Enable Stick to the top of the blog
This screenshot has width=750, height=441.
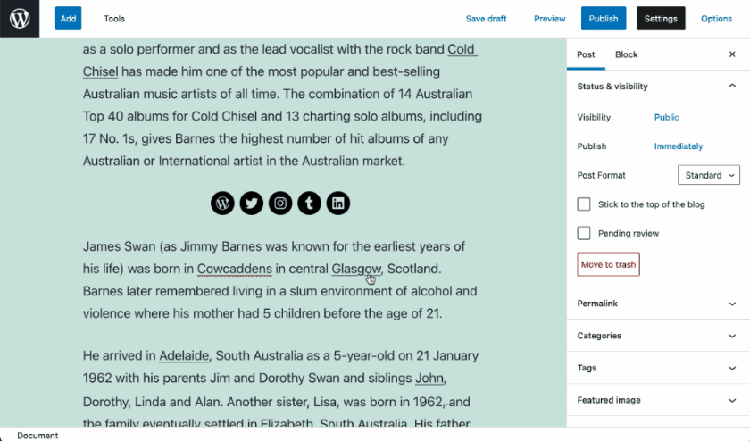pos(584,204)
